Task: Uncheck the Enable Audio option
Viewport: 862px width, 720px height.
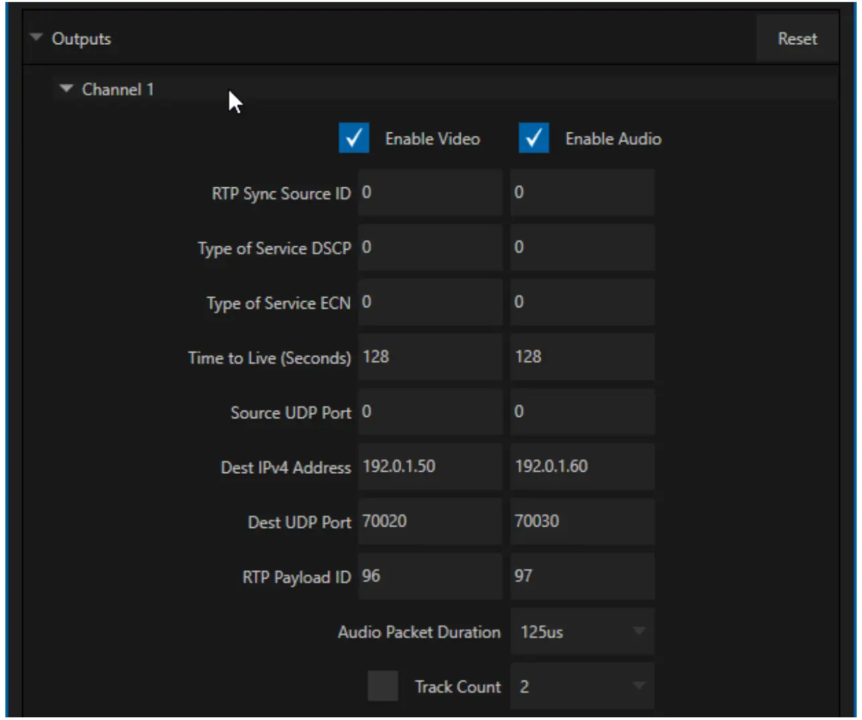Action: point(532,139)
